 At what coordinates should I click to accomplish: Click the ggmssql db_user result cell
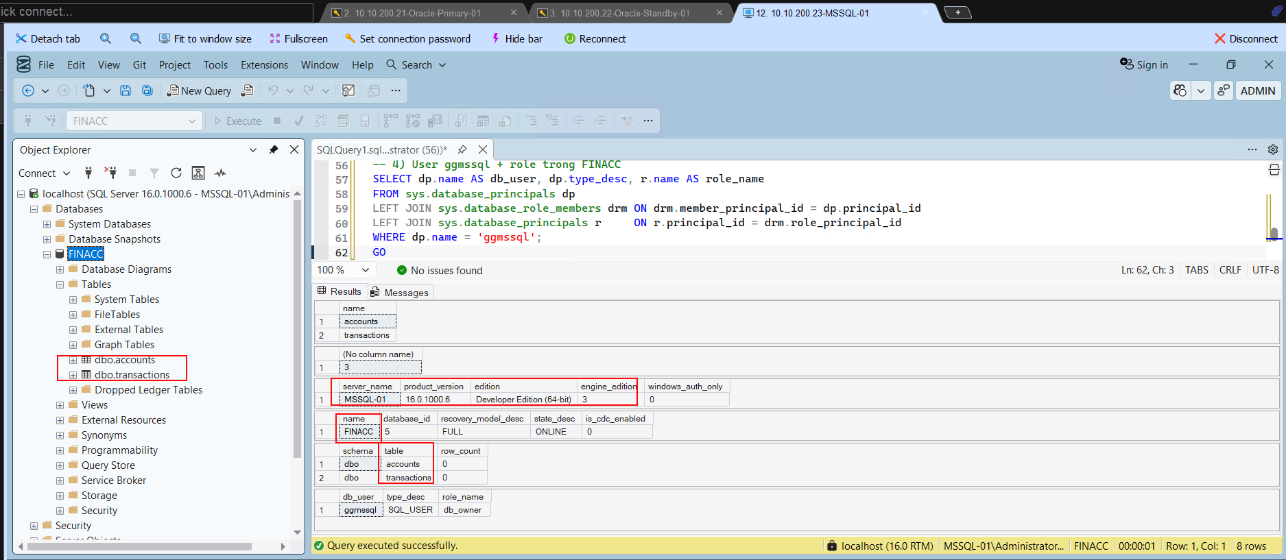click(x=360, y=510)
